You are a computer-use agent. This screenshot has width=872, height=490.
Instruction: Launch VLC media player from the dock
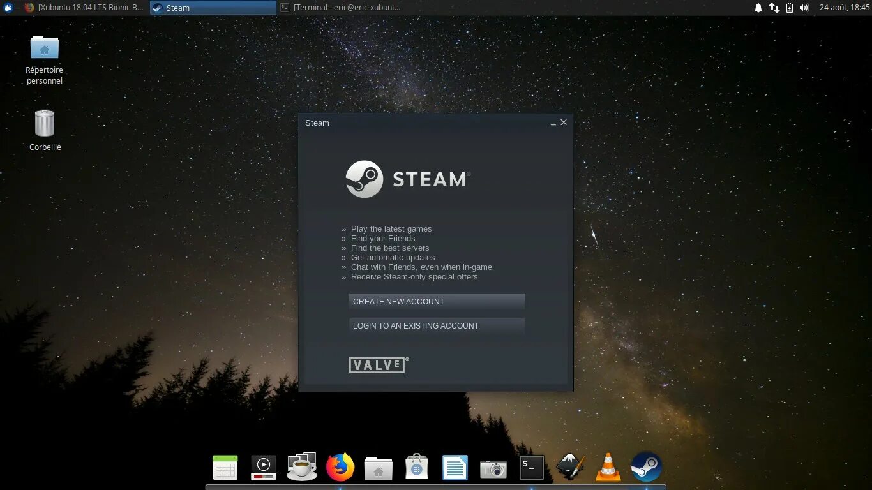click(608, 467)
